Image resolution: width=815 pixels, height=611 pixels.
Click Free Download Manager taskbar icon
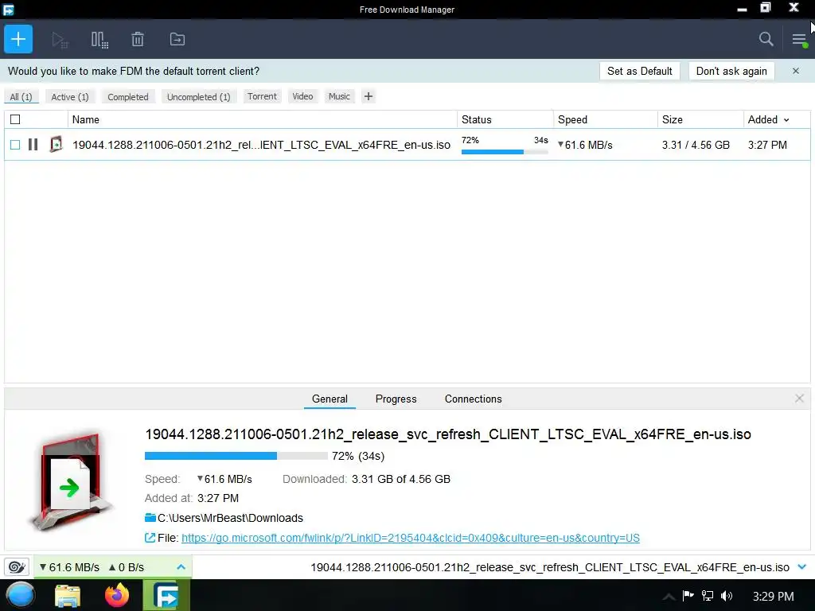click(166, 595)
